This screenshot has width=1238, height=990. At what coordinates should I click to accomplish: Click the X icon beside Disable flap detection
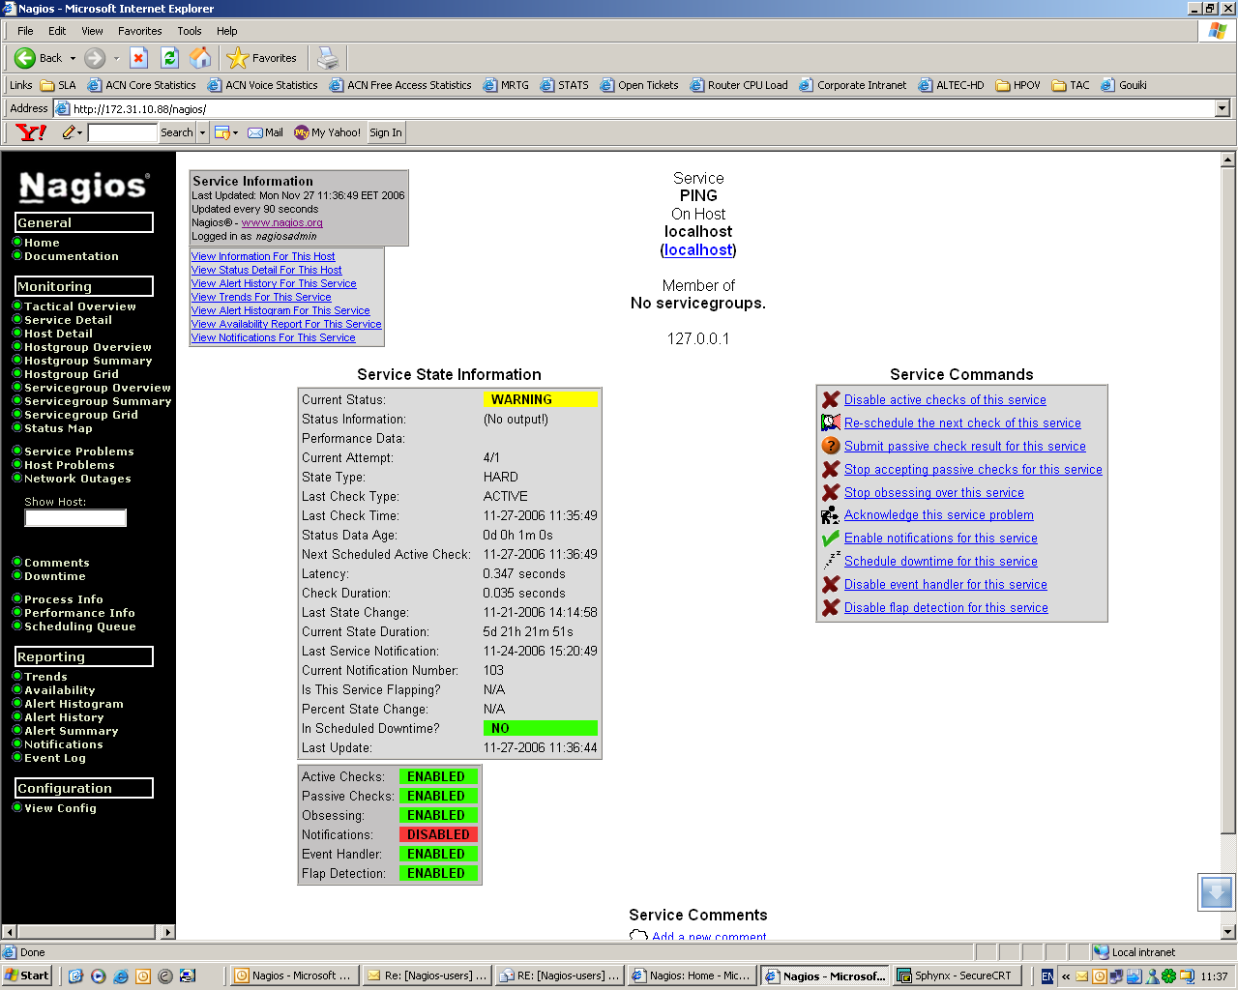[830, 607]
